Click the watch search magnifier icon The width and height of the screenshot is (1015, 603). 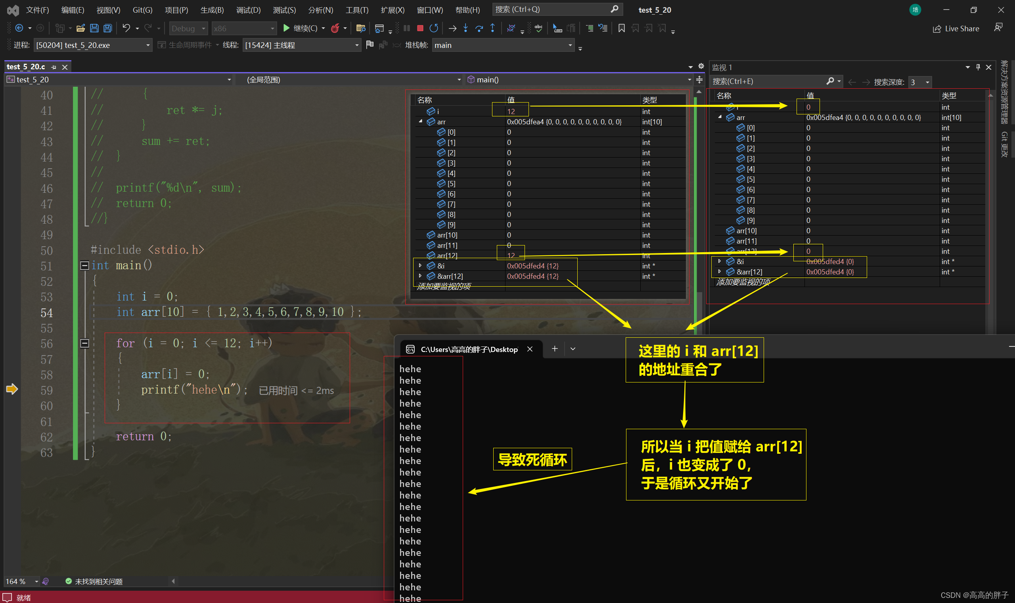[x=830, y=81]
